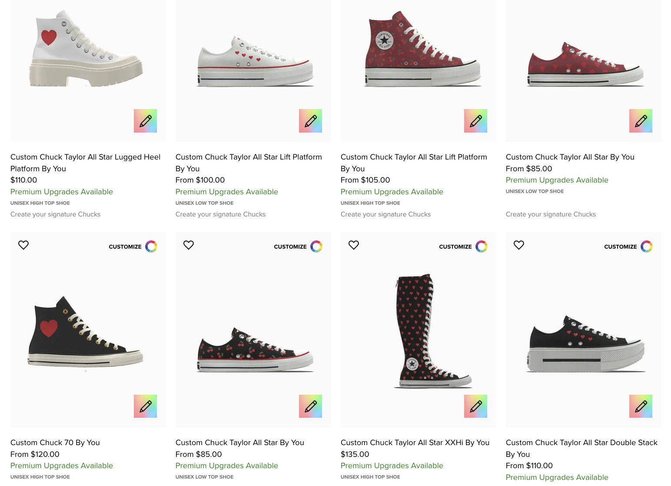
Task: Click pencil edit icon on Double Stack shoe
Action: 641,406
